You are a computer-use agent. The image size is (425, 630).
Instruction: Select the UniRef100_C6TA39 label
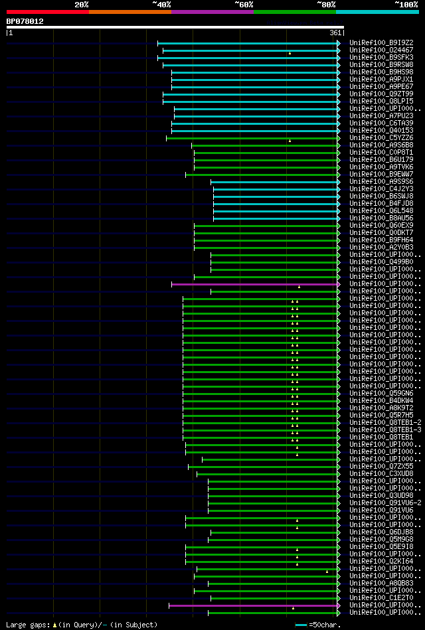[382, 123]
